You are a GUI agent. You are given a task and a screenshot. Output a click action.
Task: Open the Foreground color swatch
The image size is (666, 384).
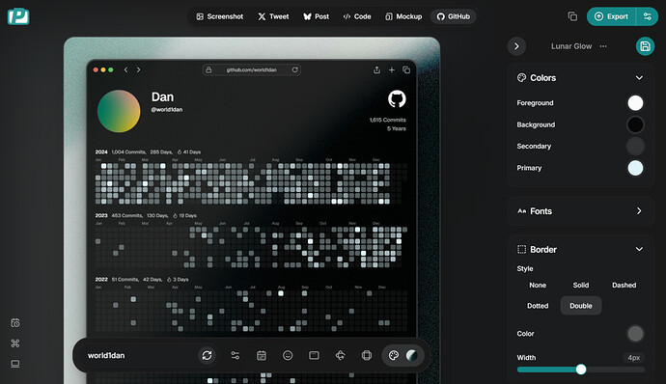coord(635,103)
